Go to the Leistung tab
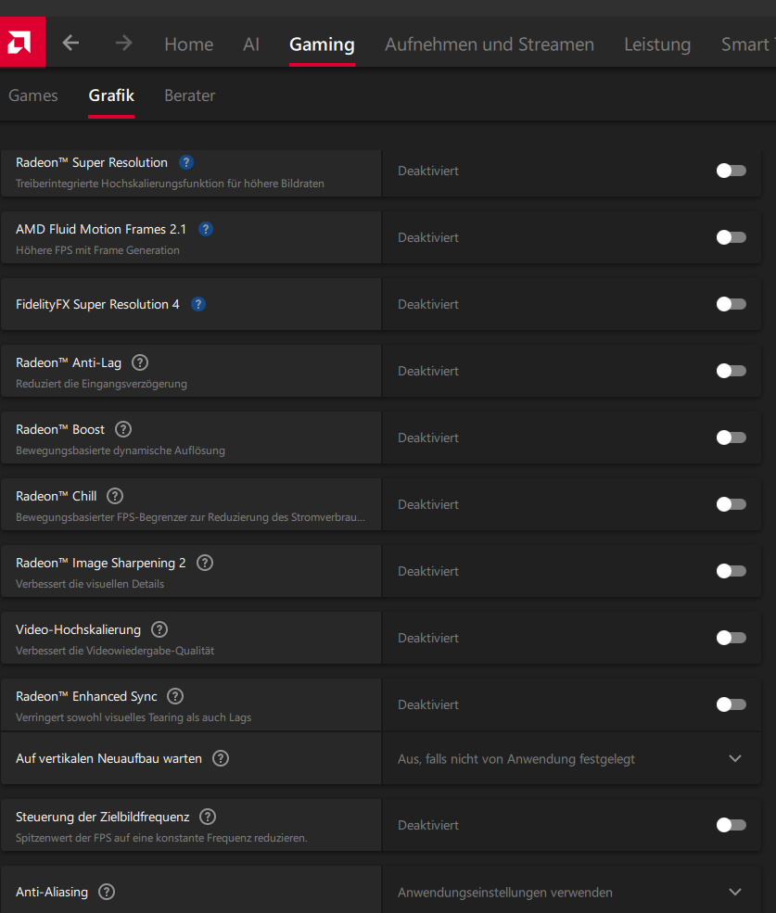Image resolution: width=776 pixels, height=913 pixels. [x=657, y=44]
